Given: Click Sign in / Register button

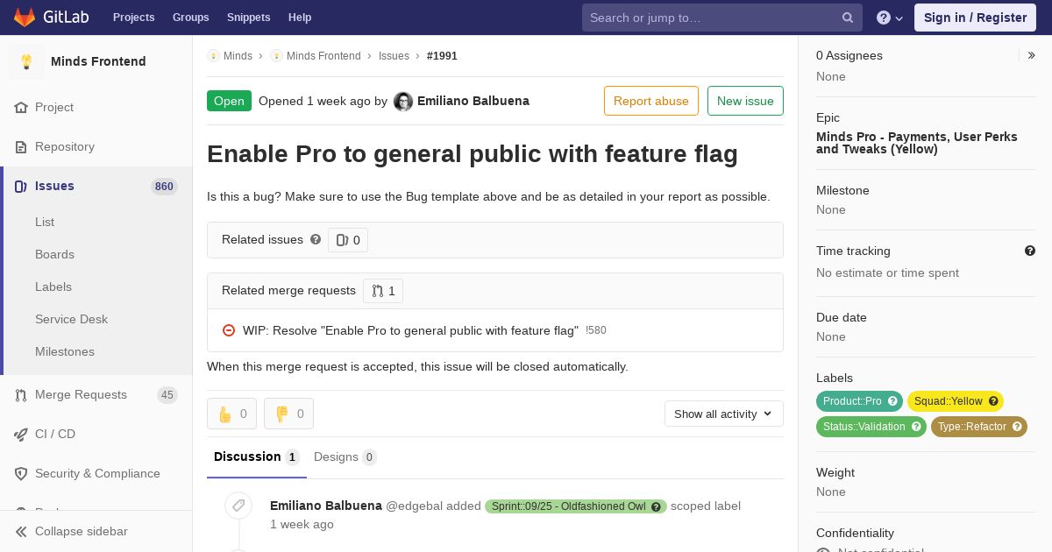Looking at the screenshot, I should click(975, 18).
